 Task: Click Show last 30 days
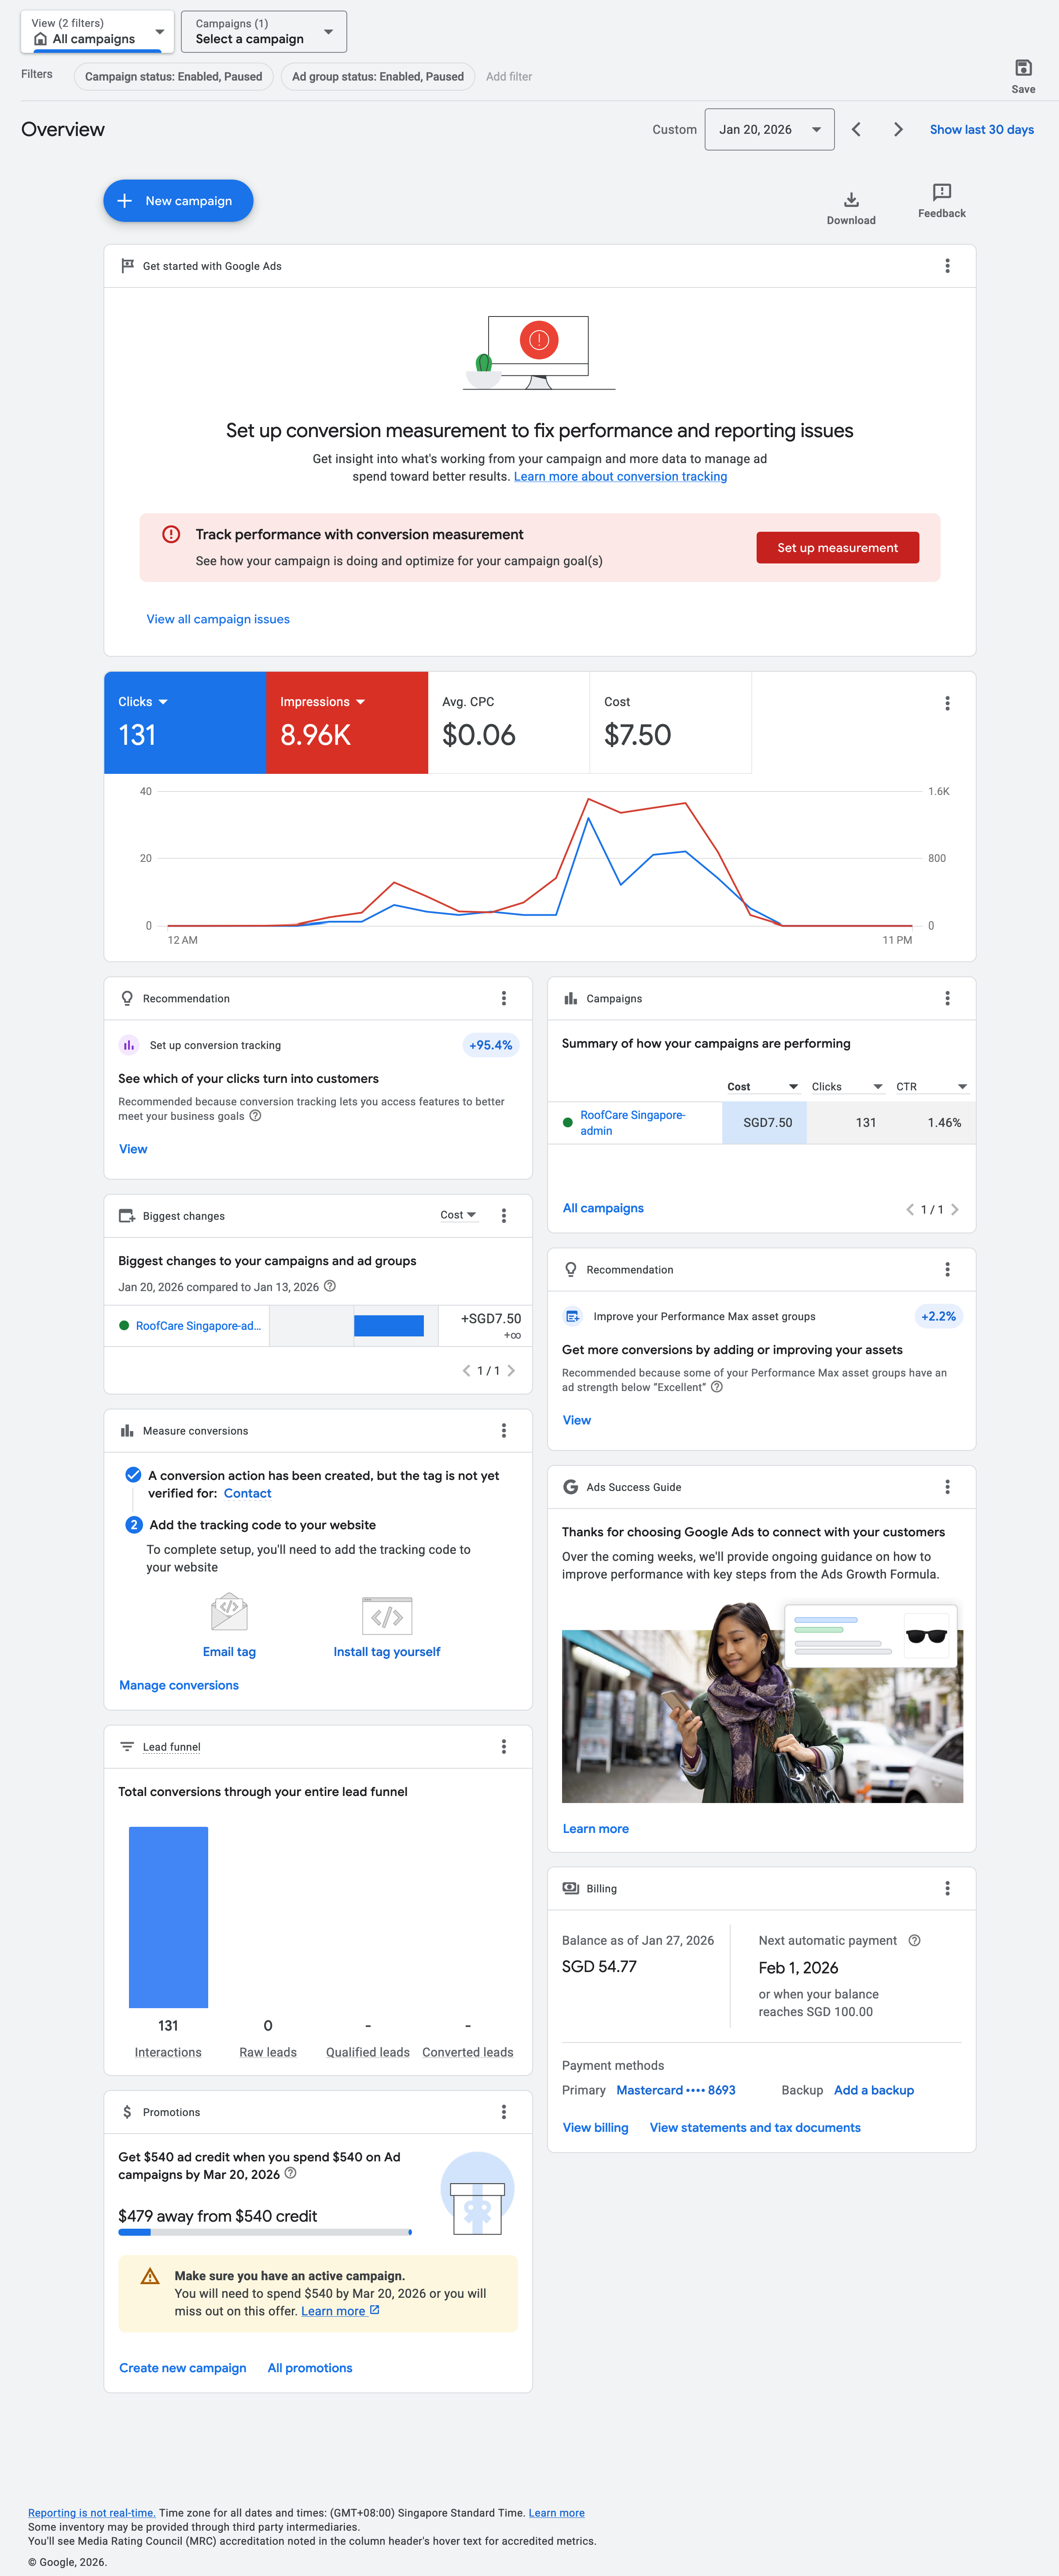click(981, 130)
